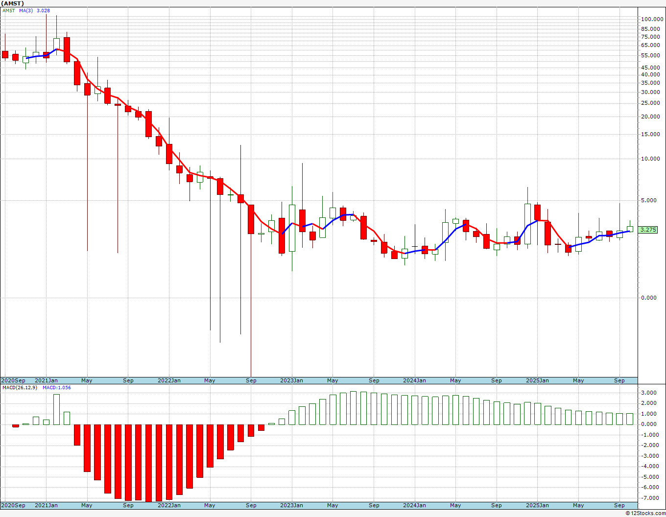Image resolution: width=666 pixels, height=517 pixels.
Task: Click 2024Jan on the price chart date axis
Action: click(x=414, y=380)
